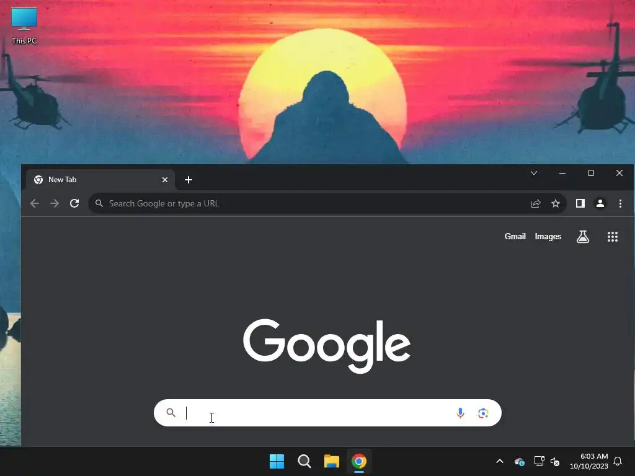Open Search Labs flask icon
This screenshot has width=635, height=476.
tap(583, 237)
